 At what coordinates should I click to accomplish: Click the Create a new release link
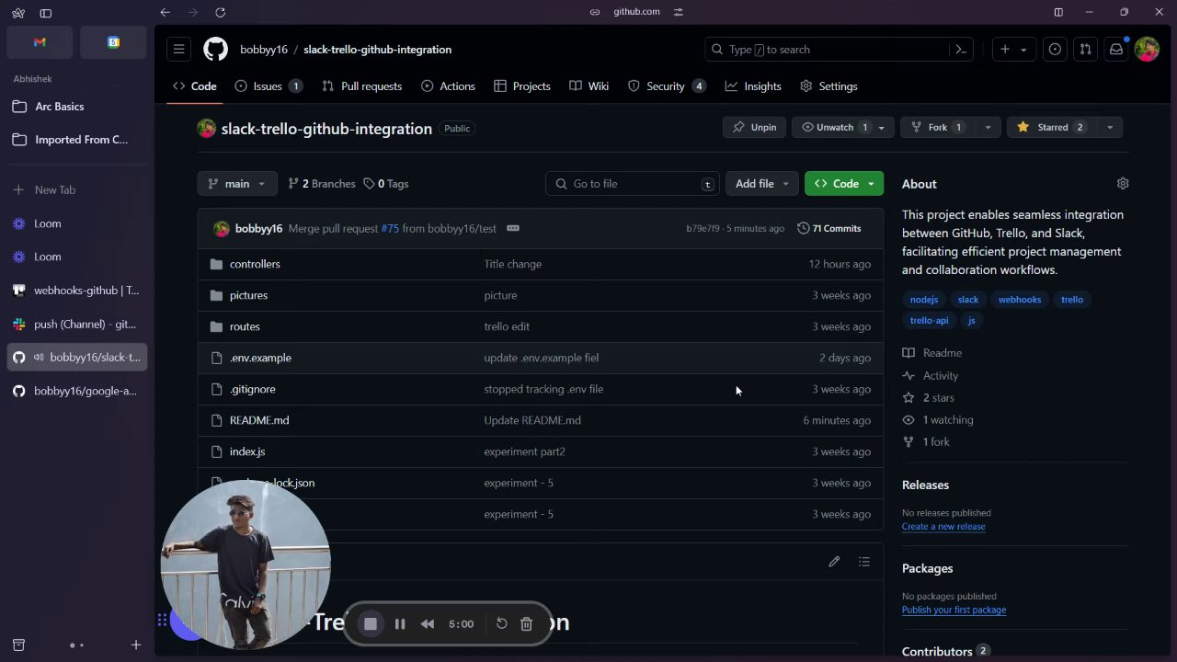coord(943,527)
